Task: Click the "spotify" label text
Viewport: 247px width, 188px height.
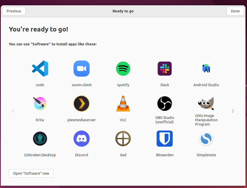Action: (123, 85)
